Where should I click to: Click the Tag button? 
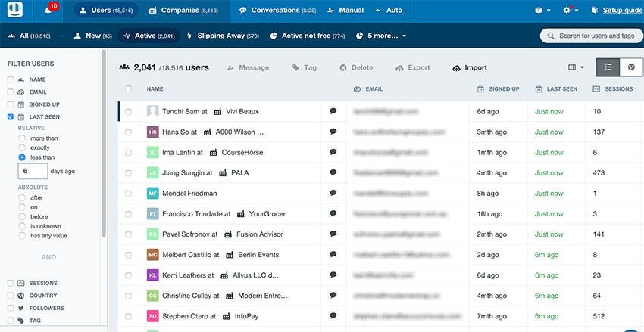pyautogui.click(x=305, y=67)
